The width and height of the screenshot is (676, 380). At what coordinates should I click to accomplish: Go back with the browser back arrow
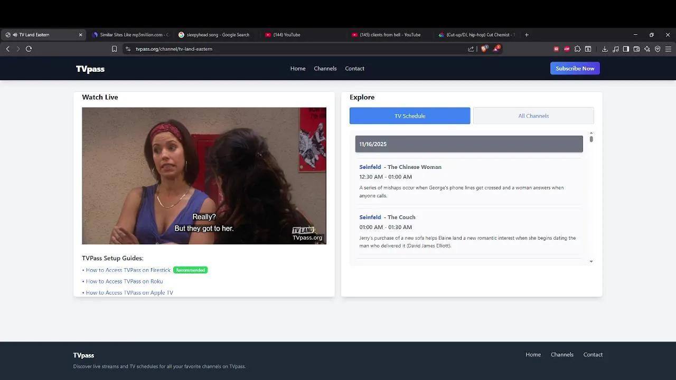[7, 49]
